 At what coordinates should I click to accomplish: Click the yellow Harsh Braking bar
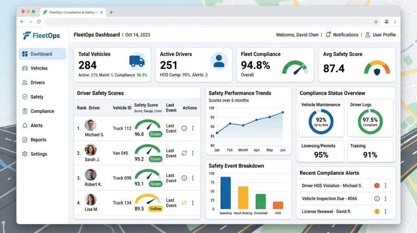click(x=243, y=198)
